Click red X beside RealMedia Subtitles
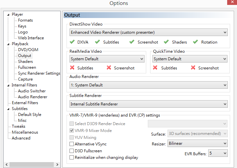 [x=72, y=68]
